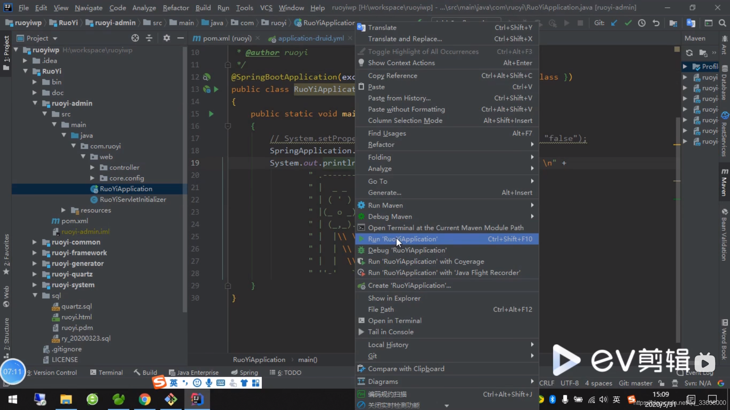The height and width of the screenshot is (410, 730).
Task: Choose Debug 'RuoYiApplication' menu entry
Action: [x=447, y=250]
